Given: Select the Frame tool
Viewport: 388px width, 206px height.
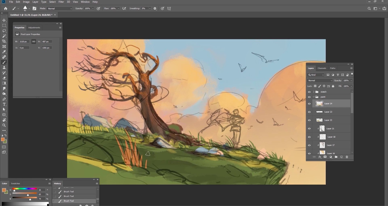Looking at the screenshot, I should (x=4, y=46).
